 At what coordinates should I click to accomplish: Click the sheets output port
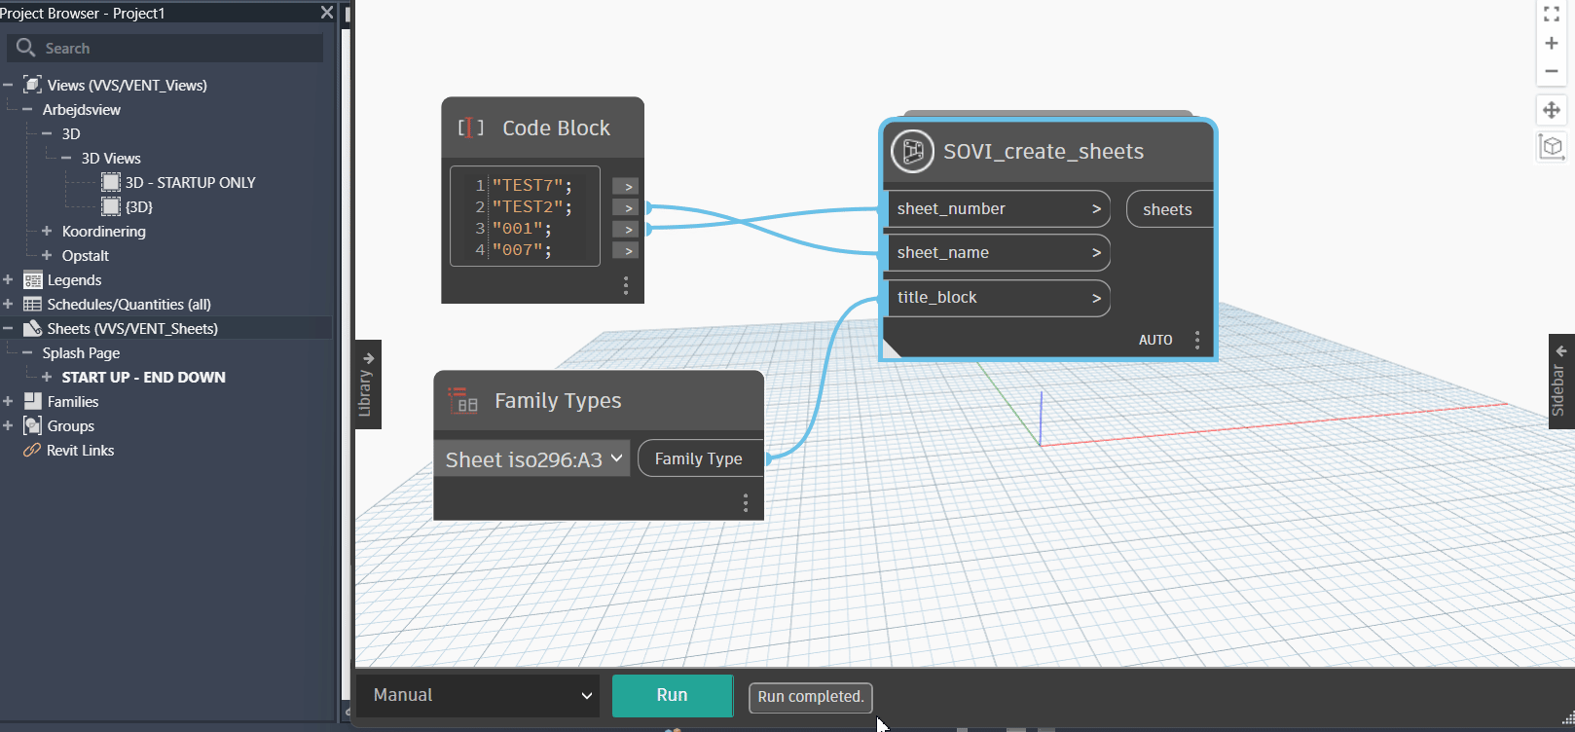tap(1169, 209)
